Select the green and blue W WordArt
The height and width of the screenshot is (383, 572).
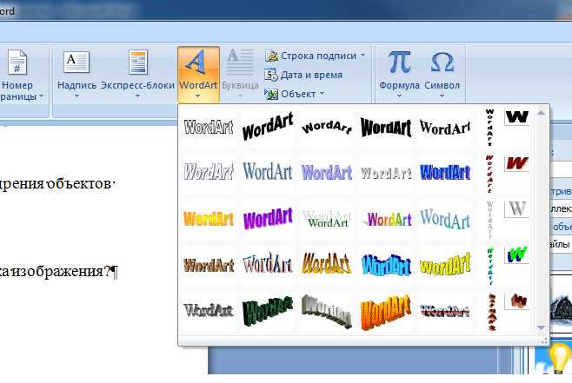click(517, 255)
